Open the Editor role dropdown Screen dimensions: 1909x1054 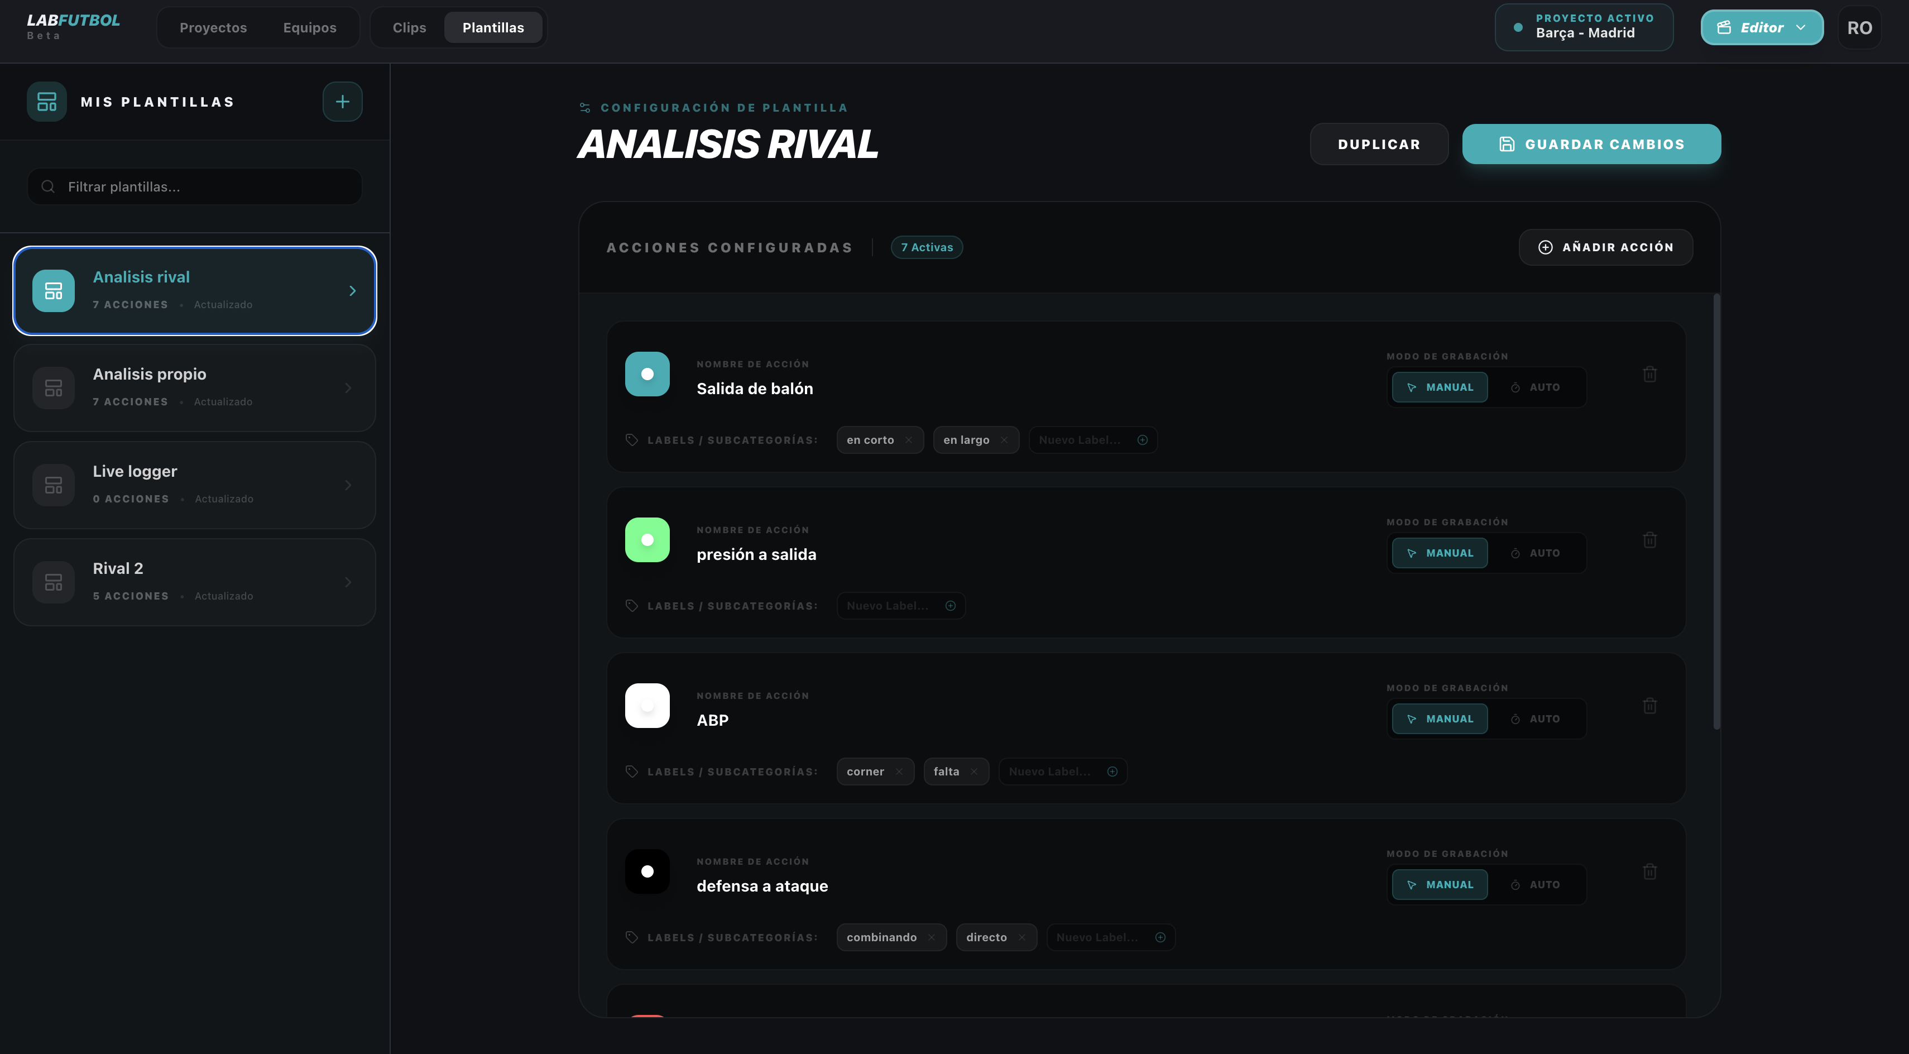click(1762, 27)
